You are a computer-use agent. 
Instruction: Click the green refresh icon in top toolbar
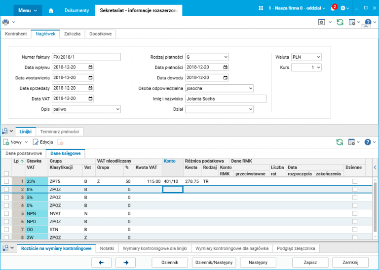click(x=340, y=22)
